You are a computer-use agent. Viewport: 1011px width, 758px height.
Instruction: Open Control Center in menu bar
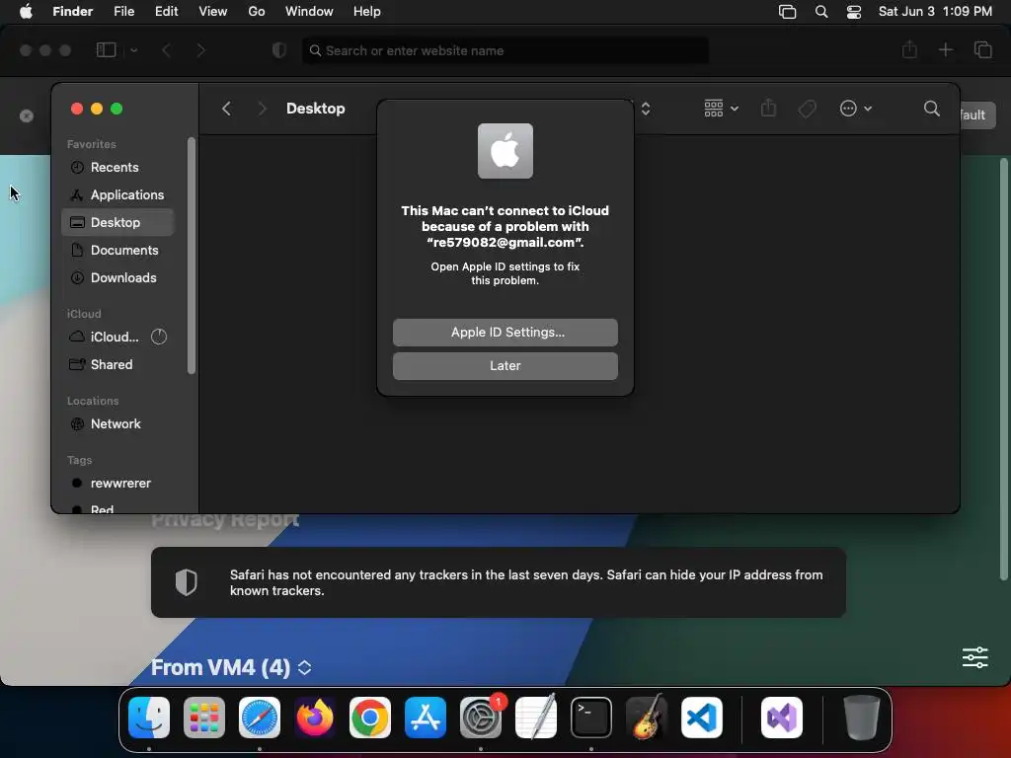(854, 11)
